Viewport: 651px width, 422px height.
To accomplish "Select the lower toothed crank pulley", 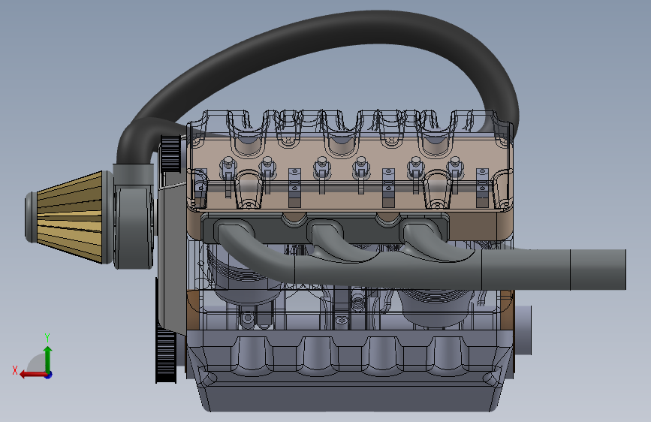I will pos(166,355).
